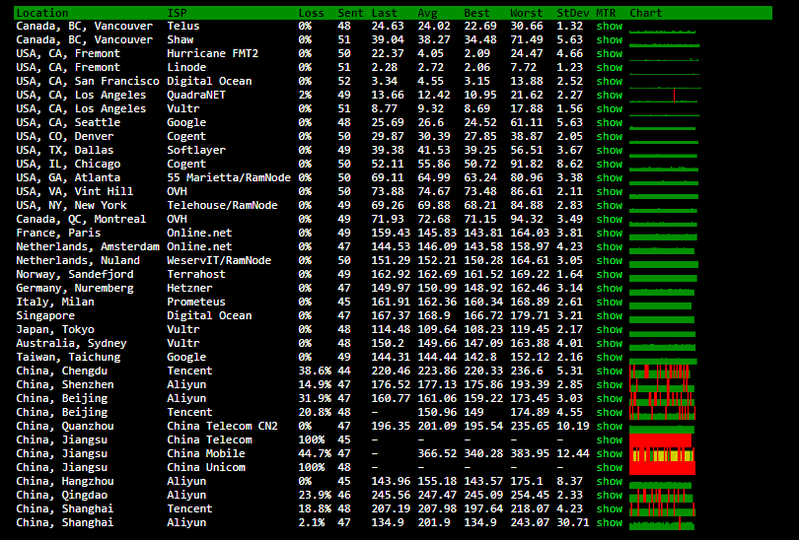This screenshot has height=540, width=799.
Task: Click show for Atlanta 55 Marietta/RamNode
Action: coord(610,177)
